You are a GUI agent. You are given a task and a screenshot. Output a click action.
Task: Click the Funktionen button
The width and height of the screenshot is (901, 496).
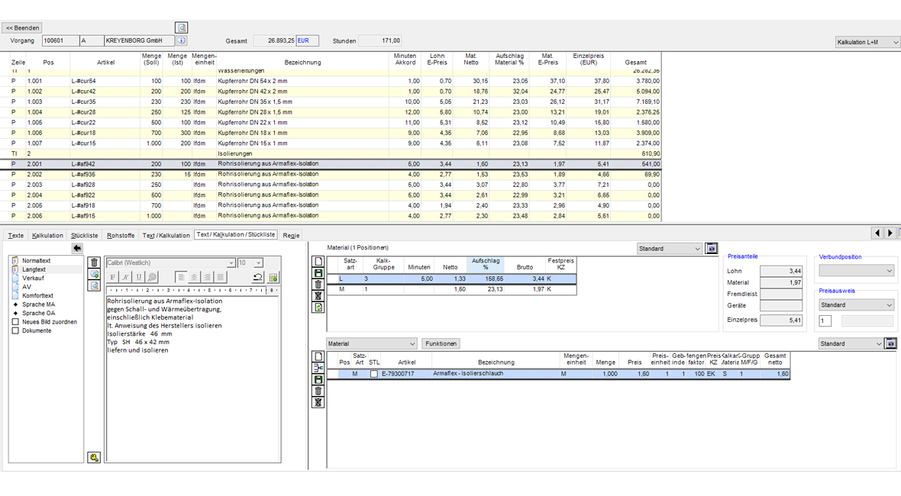pos(441,344)
